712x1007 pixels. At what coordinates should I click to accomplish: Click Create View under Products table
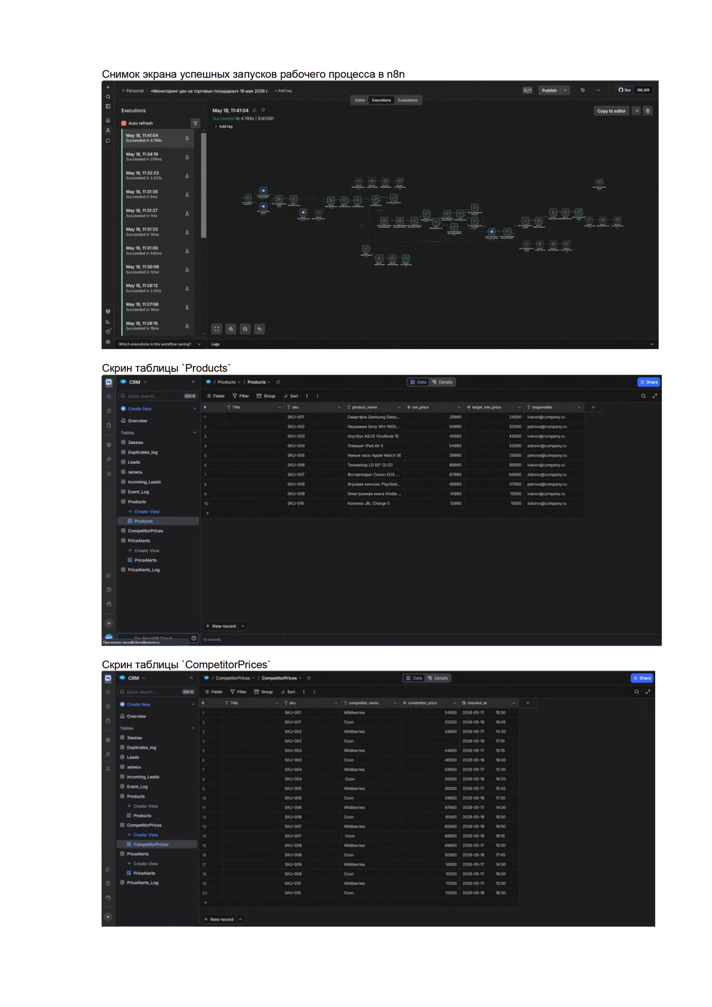click(x=143, y=512)
